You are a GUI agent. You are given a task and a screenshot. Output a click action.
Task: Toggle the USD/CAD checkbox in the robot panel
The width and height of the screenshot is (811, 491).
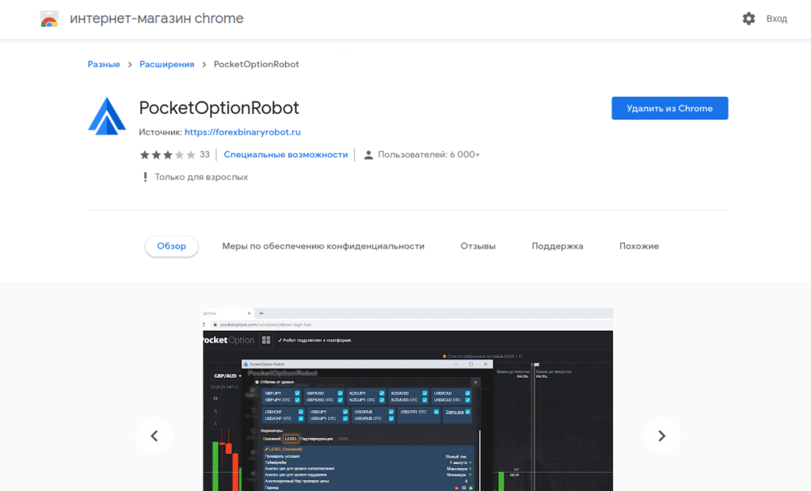pos(468,393)
